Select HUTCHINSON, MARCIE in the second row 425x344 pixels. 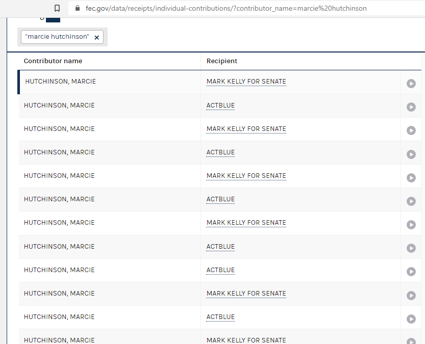pos(59,105)
